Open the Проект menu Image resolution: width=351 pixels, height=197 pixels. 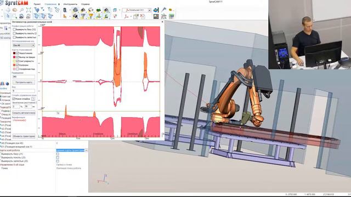coord(37,4)
